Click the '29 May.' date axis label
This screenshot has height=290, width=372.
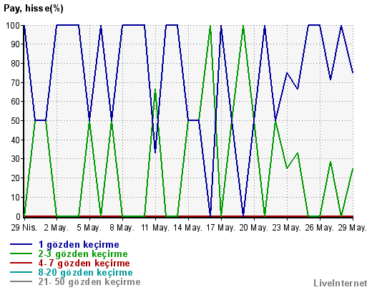(x=353, y=228)
